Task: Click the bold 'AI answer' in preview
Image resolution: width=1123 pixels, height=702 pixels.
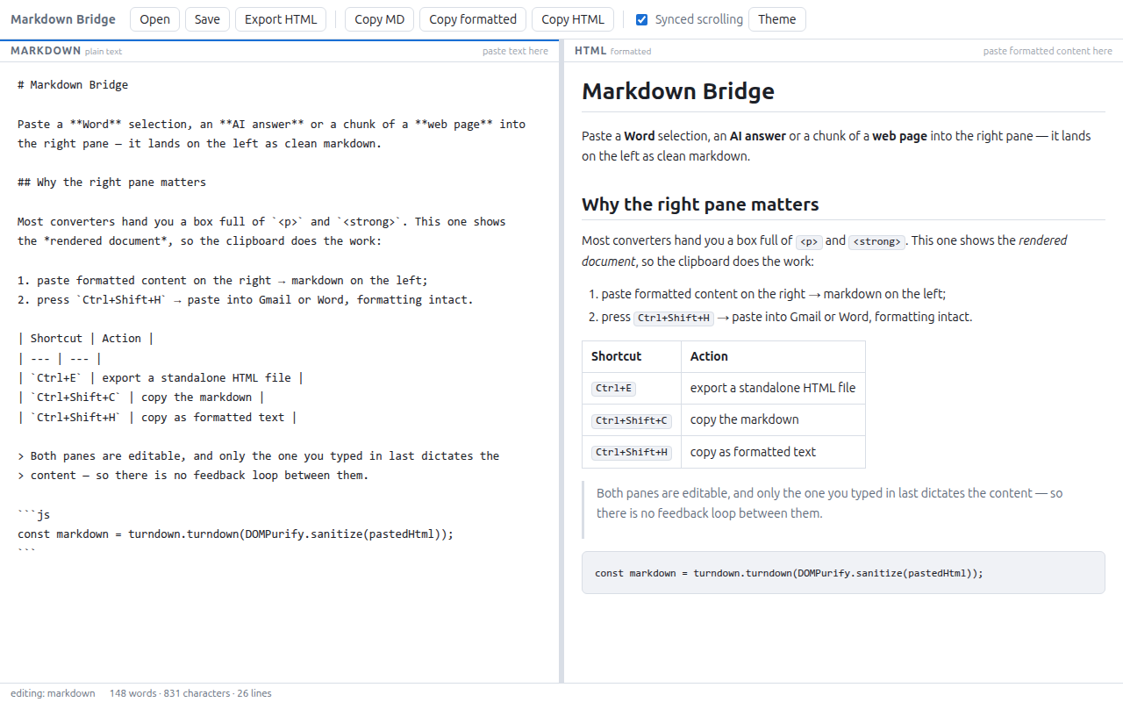Action: click(757, 137)
